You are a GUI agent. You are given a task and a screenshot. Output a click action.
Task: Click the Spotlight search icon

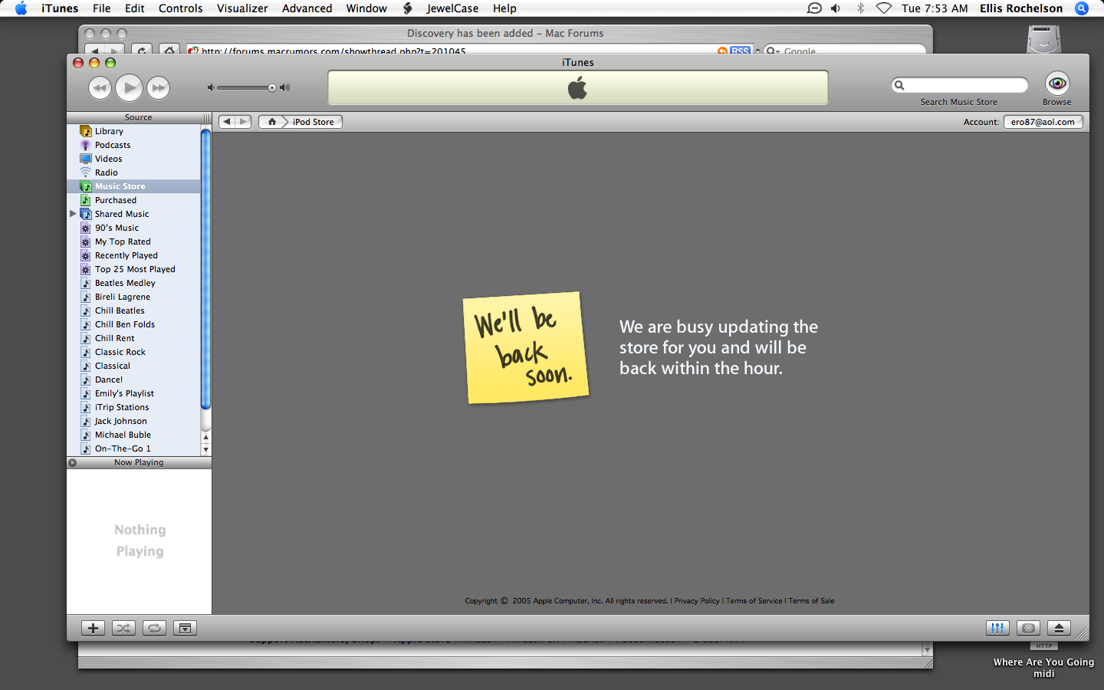[1082, 8]
